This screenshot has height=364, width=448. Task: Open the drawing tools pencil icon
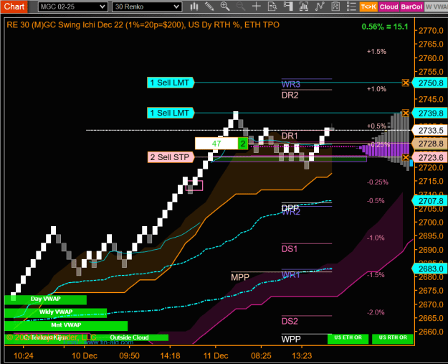pos(209,6)
